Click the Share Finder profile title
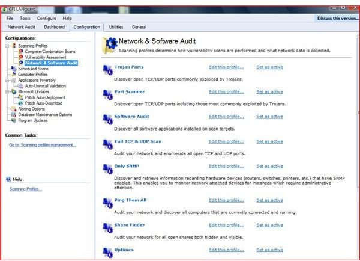Image resolution: width=360 pixels, height=261 pixels. click(x=130, y=225)
